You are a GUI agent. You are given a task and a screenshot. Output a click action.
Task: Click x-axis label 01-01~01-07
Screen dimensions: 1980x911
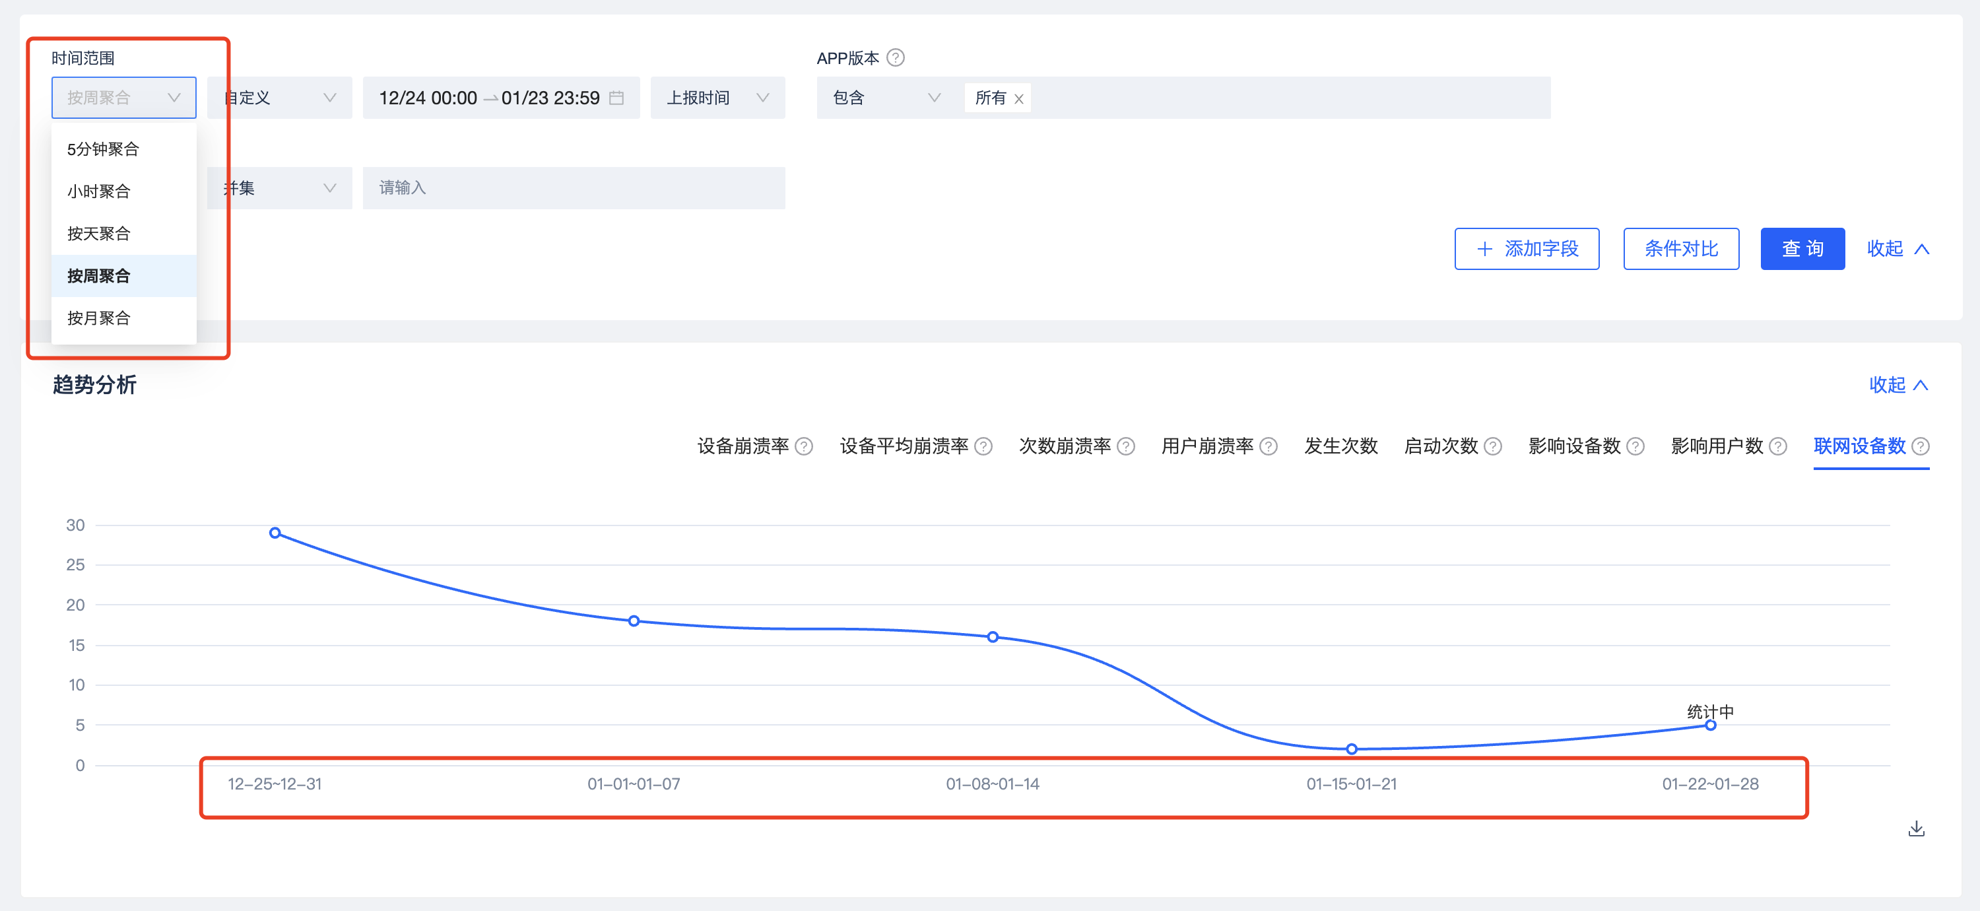[634, 784]
